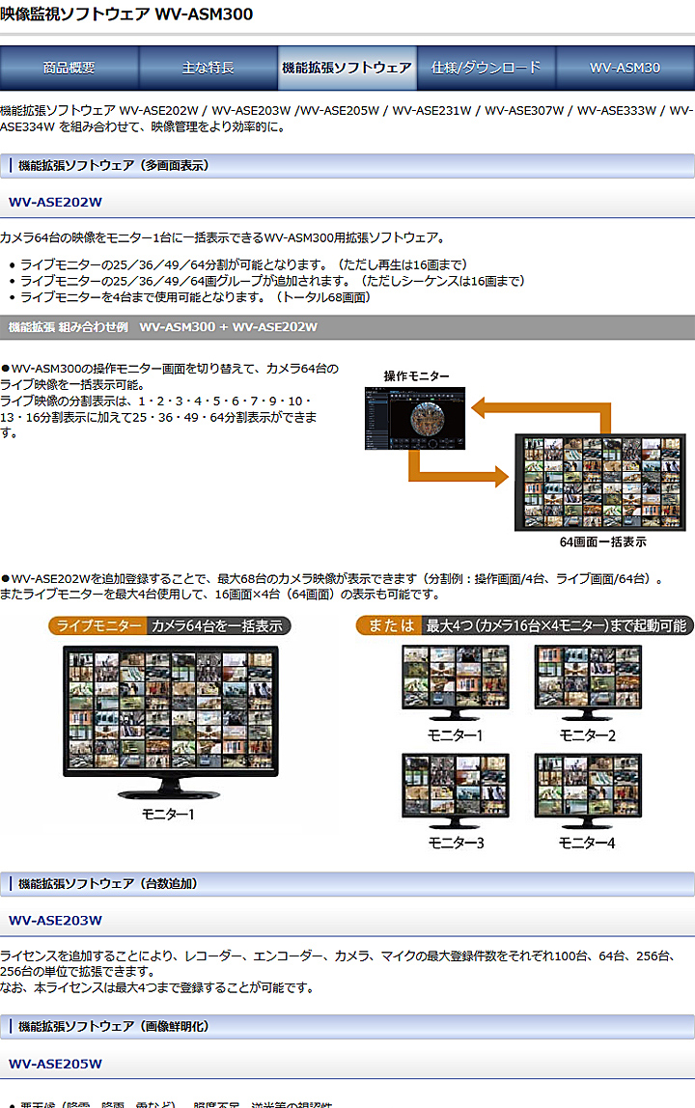The width and height of the screenshot is (695, 1108).
Task: Click the 機能拡張ソフトウェア（多画面表示） section header
Action: tap(347, 166)
